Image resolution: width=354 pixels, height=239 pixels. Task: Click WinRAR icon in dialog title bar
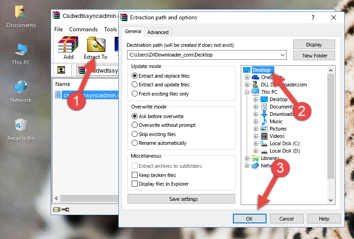tap(124, 17)
